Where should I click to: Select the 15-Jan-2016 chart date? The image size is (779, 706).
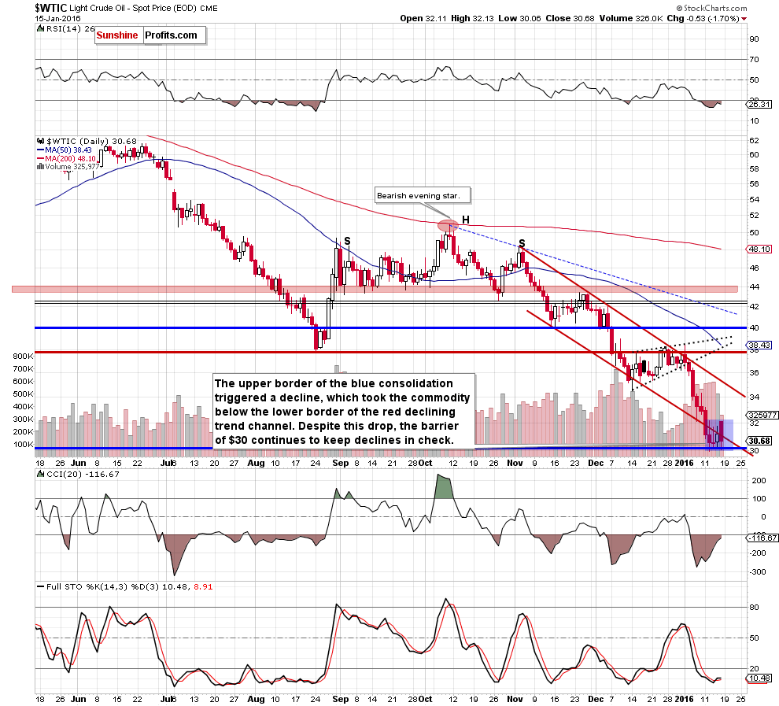[57, 18]
